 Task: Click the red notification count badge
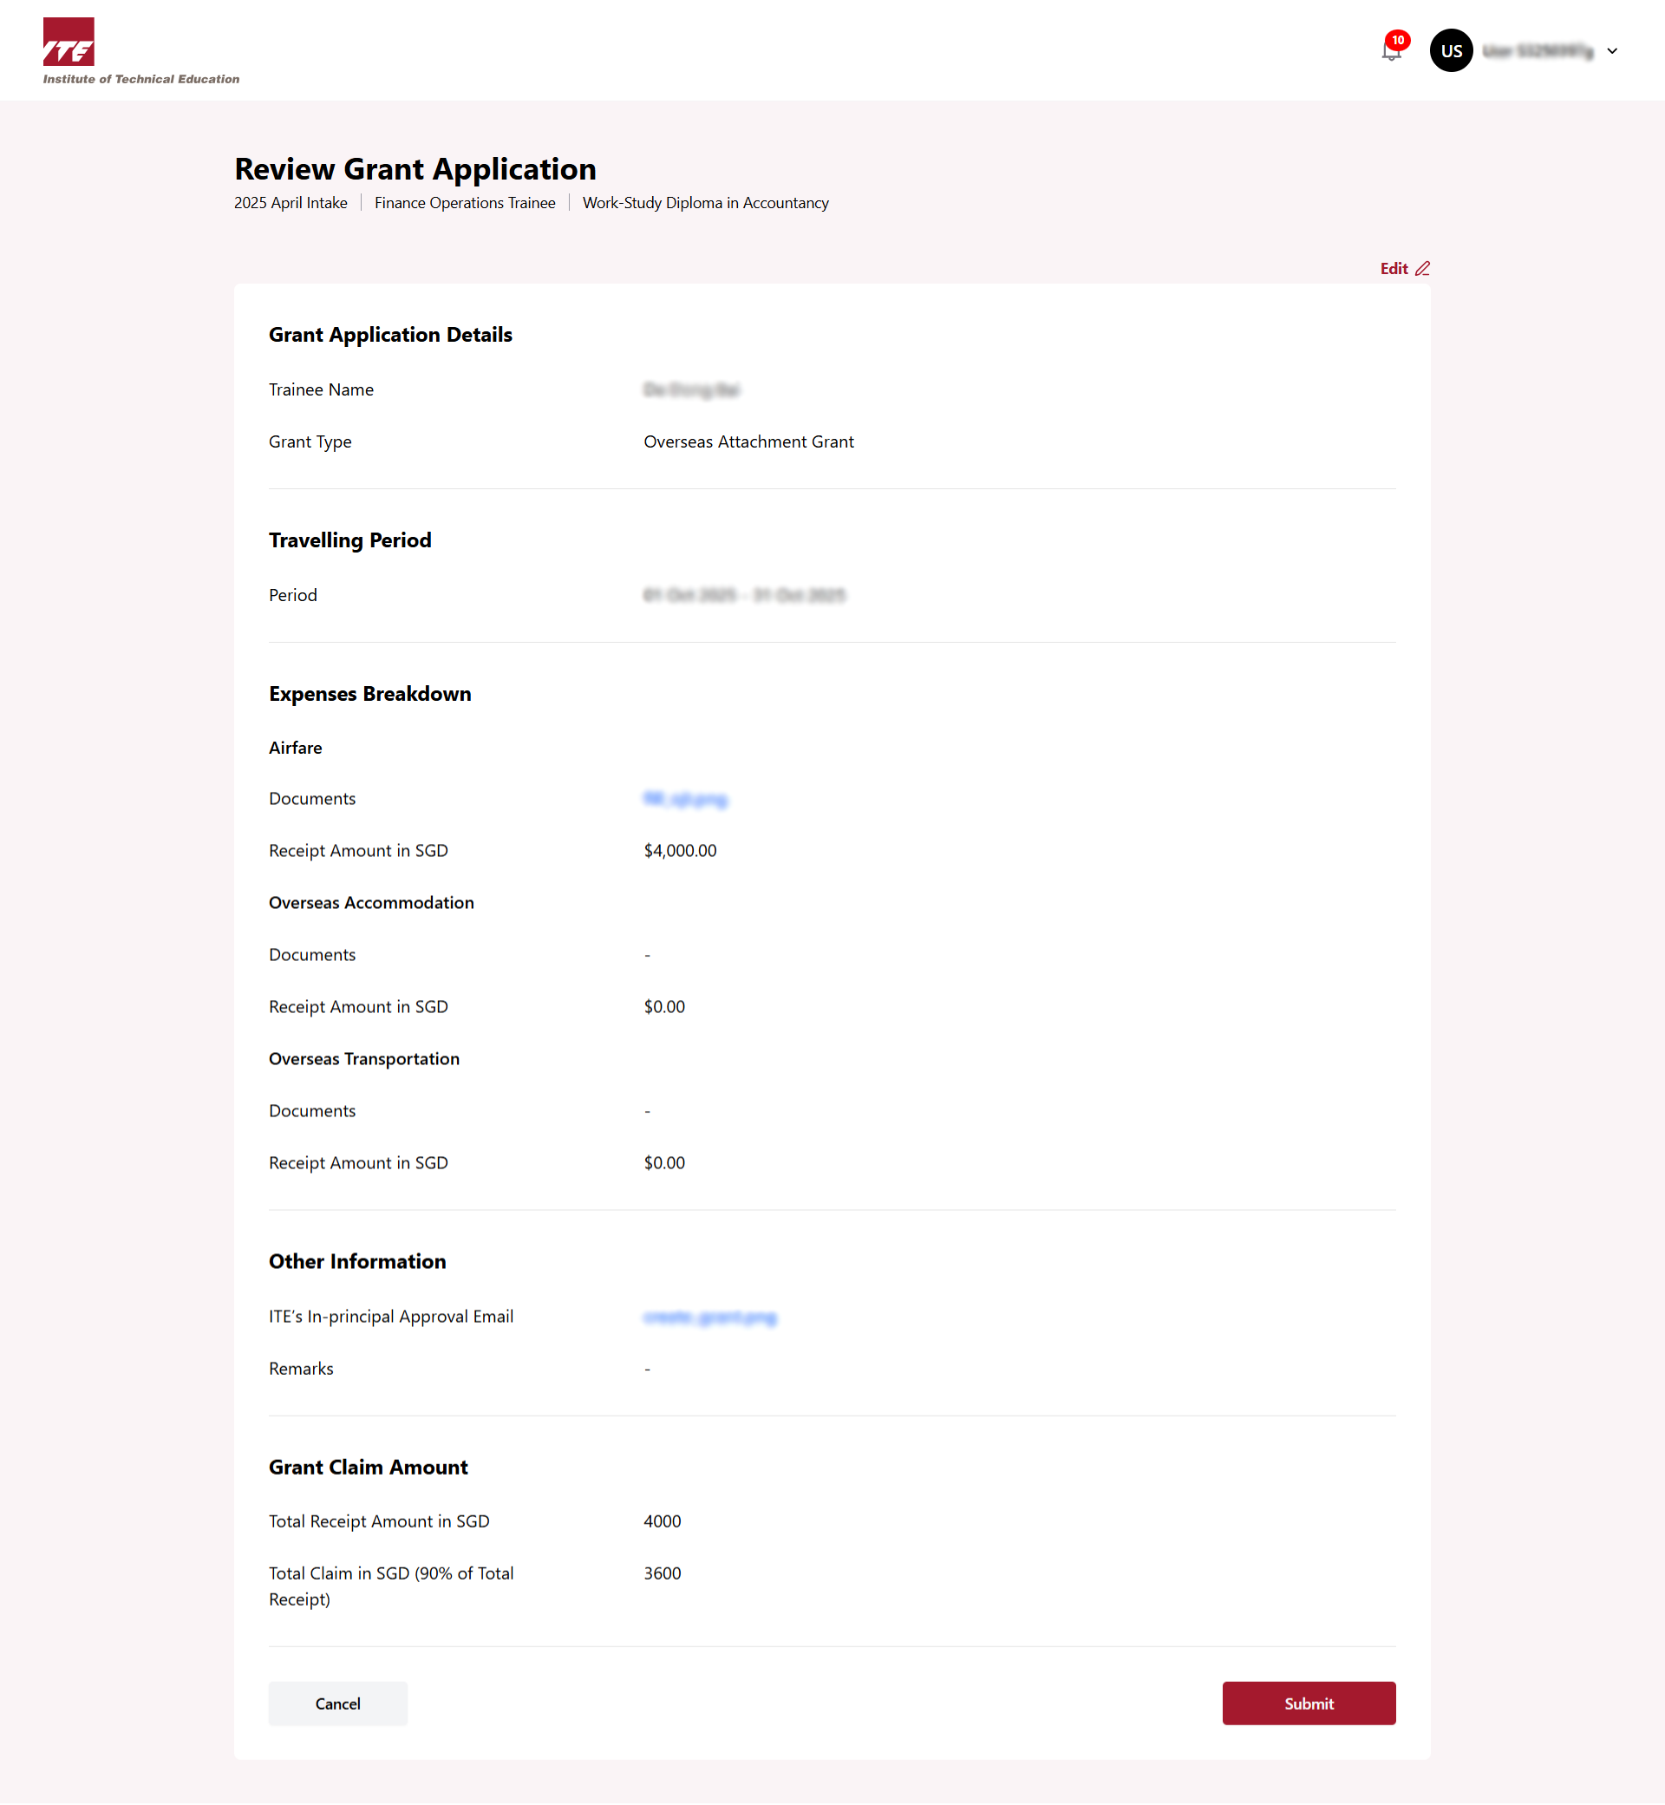(x=1397, y=40)
